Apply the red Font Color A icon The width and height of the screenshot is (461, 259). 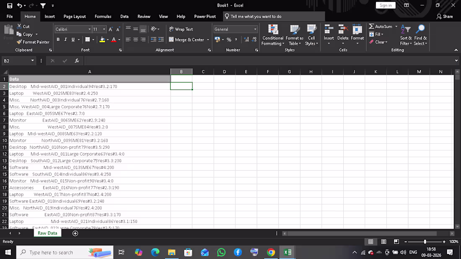coord(114,39)
